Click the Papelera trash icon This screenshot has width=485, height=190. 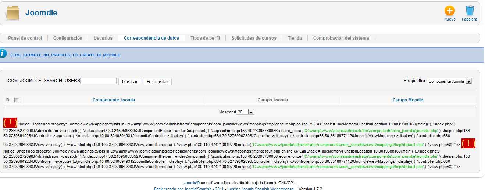[x=470, y=11]
